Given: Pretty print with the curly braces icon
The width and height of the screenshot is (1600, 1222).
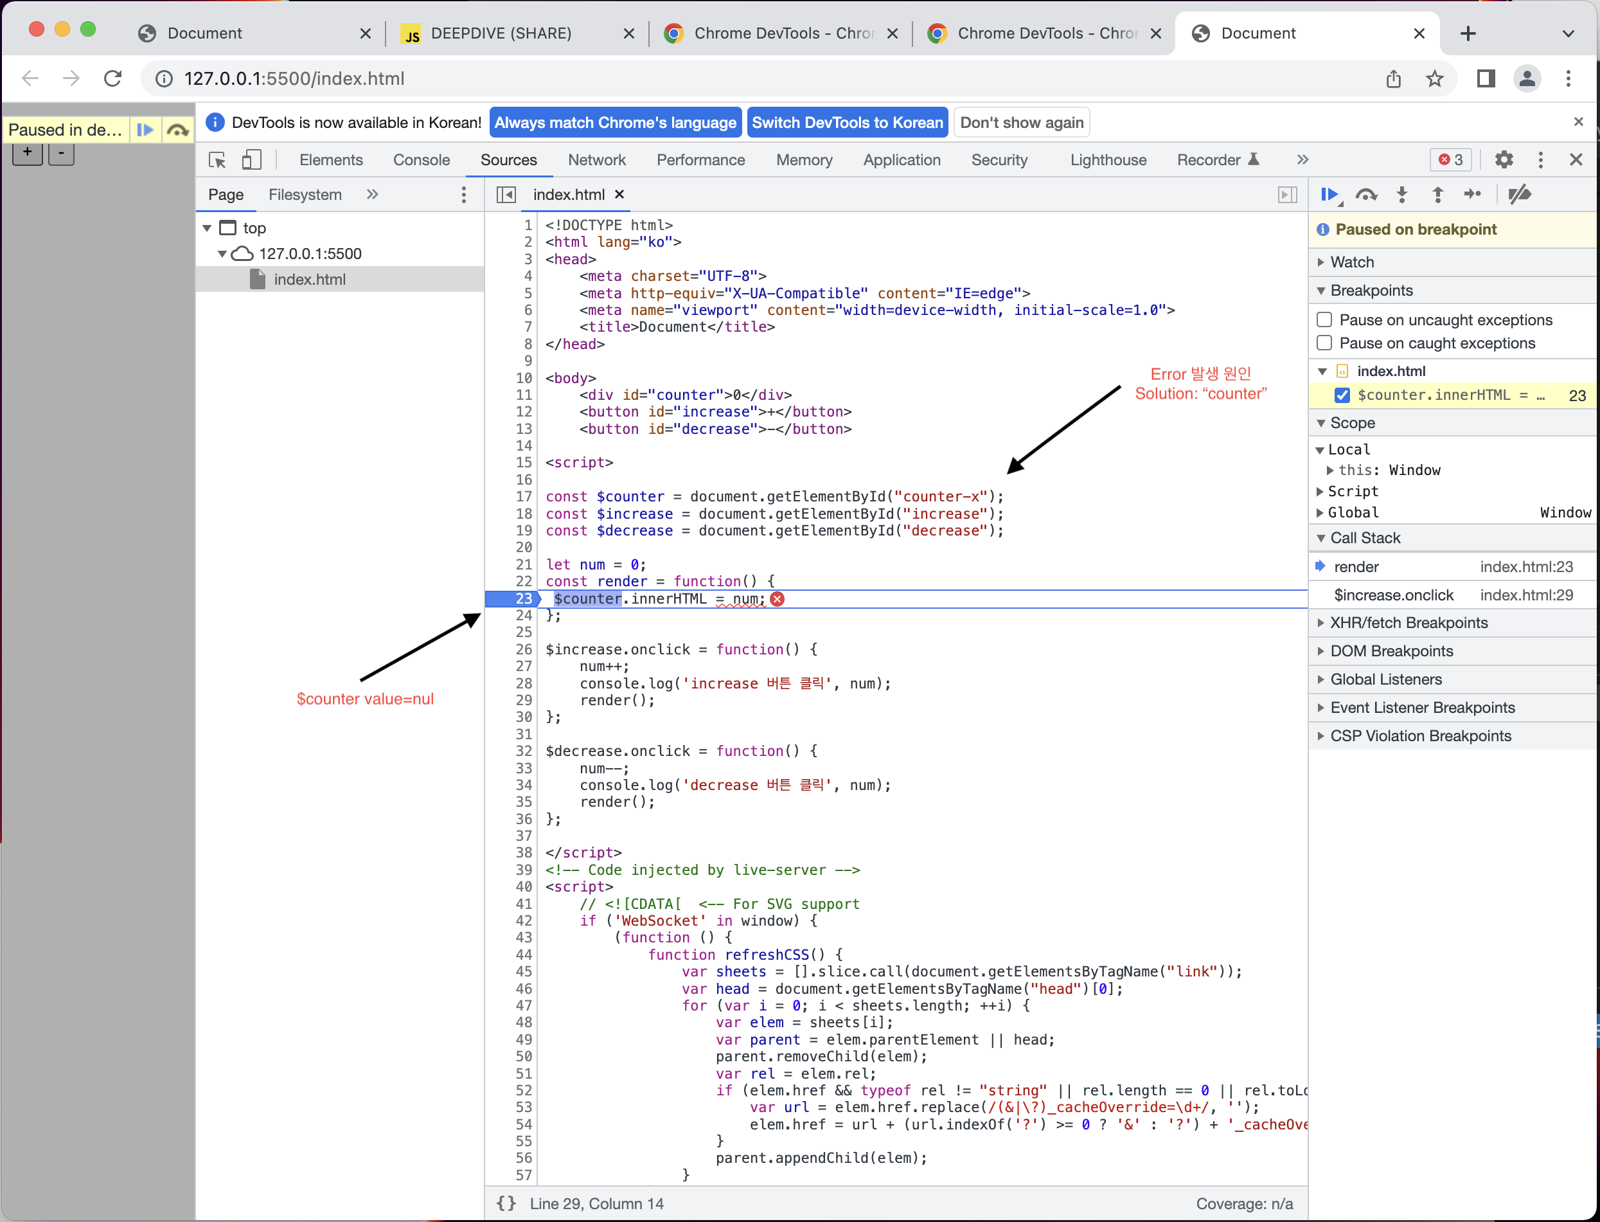Looking at the screenshot, I should 506,1203.
